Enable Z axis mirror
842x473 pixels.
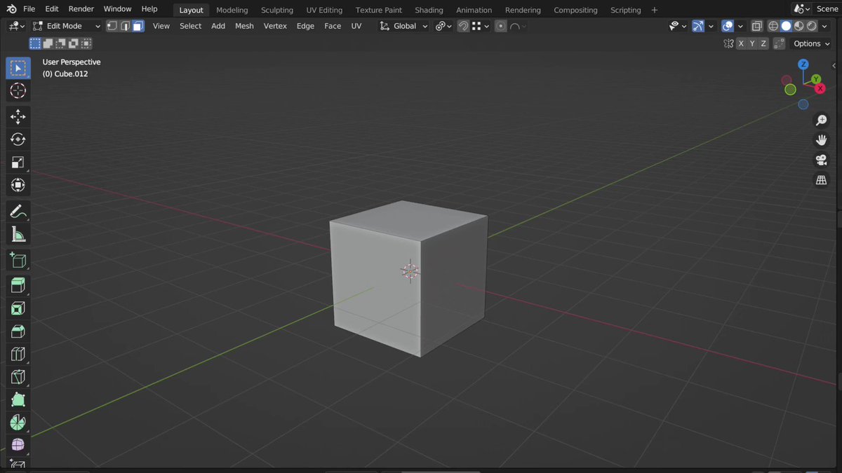(x=763, y=43)
